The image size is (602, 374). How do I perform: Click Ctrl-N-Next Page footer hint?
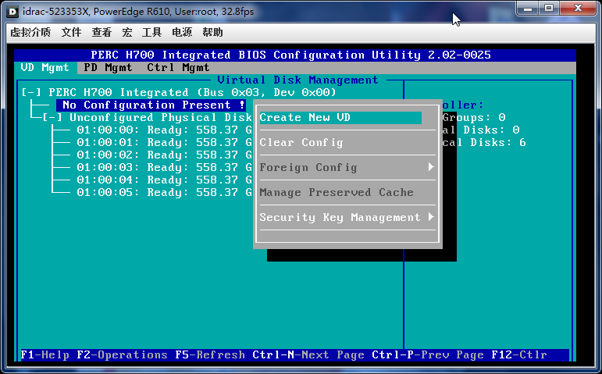(308, 354)
